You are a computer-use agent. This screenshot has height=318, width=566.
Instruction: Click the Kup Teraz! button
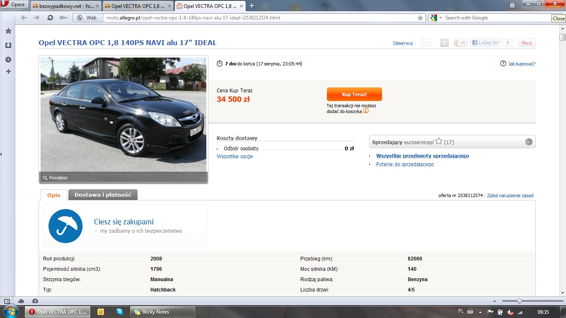(354, 94)
